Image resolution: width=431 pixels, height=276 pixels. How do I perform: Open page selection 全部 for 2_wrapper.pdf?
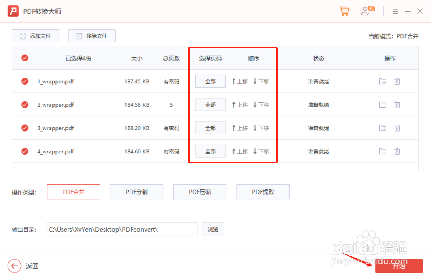click(x=210, y=104)
